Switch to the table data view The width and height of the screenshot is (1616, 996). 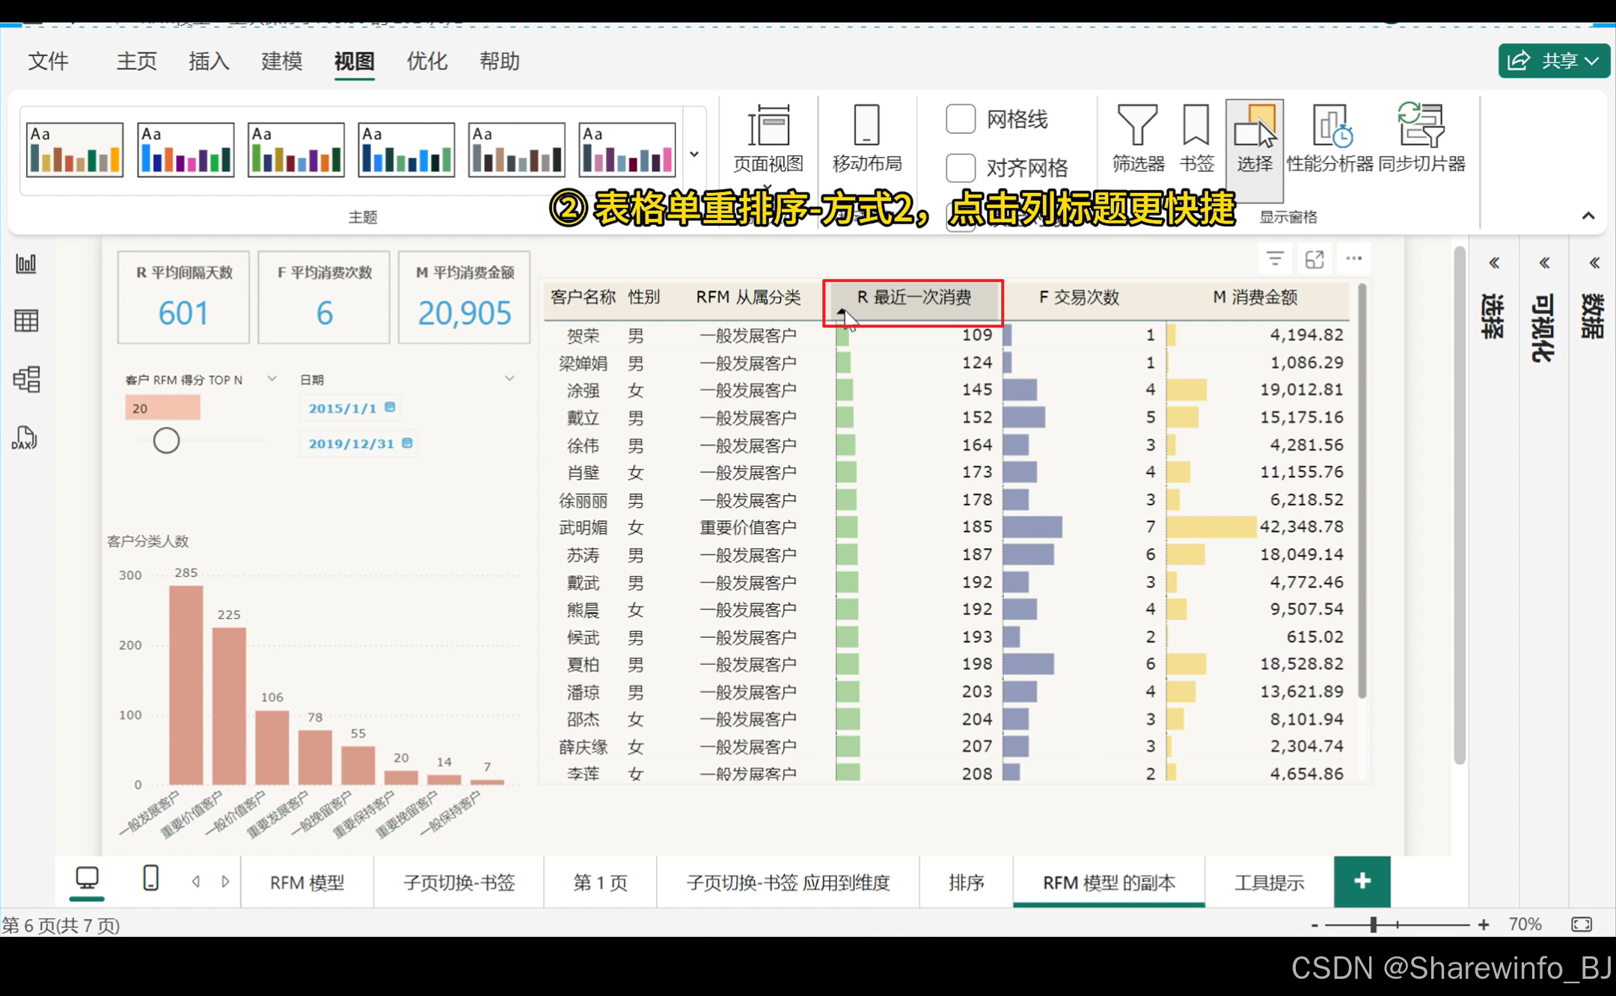pos(26,321)
